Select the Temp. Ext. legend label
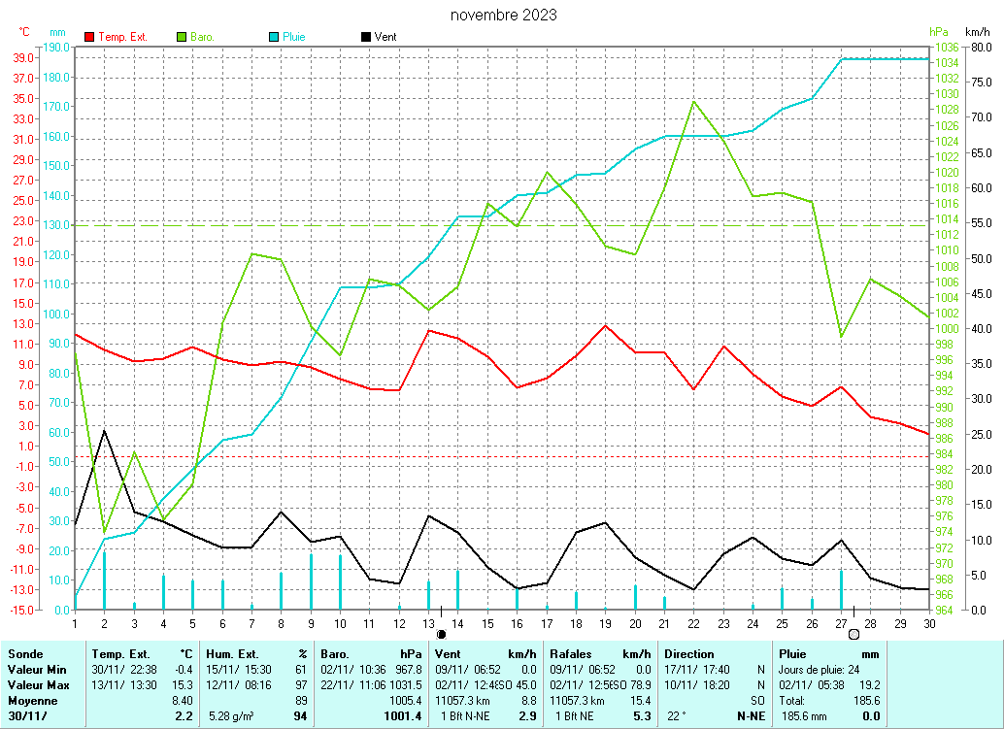The width and height of the screenshot is (1004, 729). (122, 37)
